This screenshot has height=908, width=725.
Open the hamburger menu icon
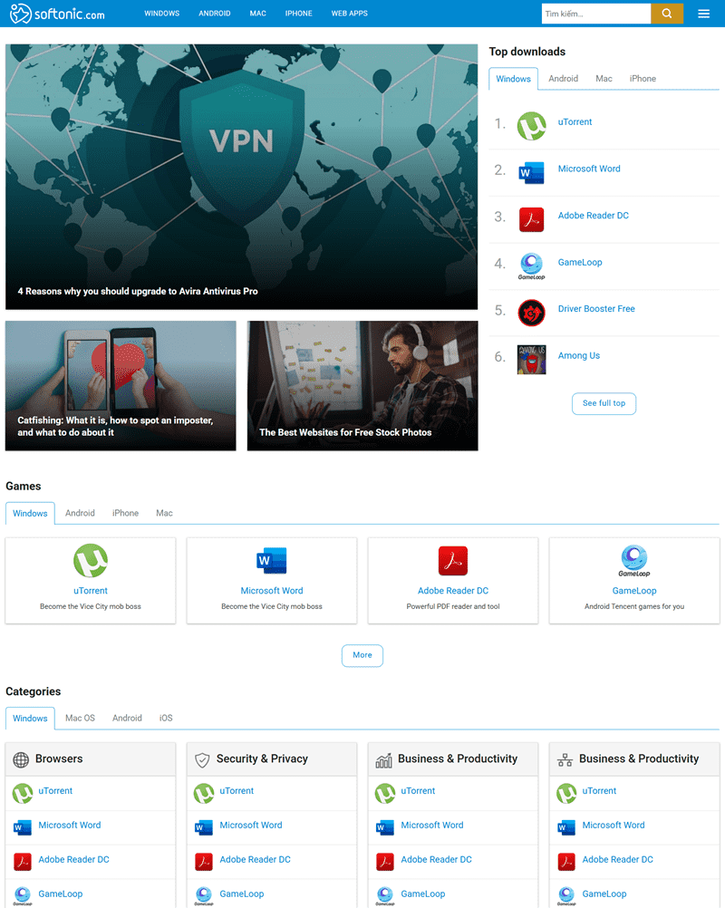[704, 14]
